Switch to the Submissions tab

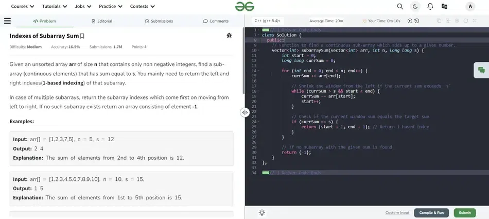pos(159,21)
